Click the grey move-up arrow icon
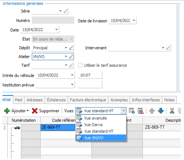184x160 pixels. point(152,111)
